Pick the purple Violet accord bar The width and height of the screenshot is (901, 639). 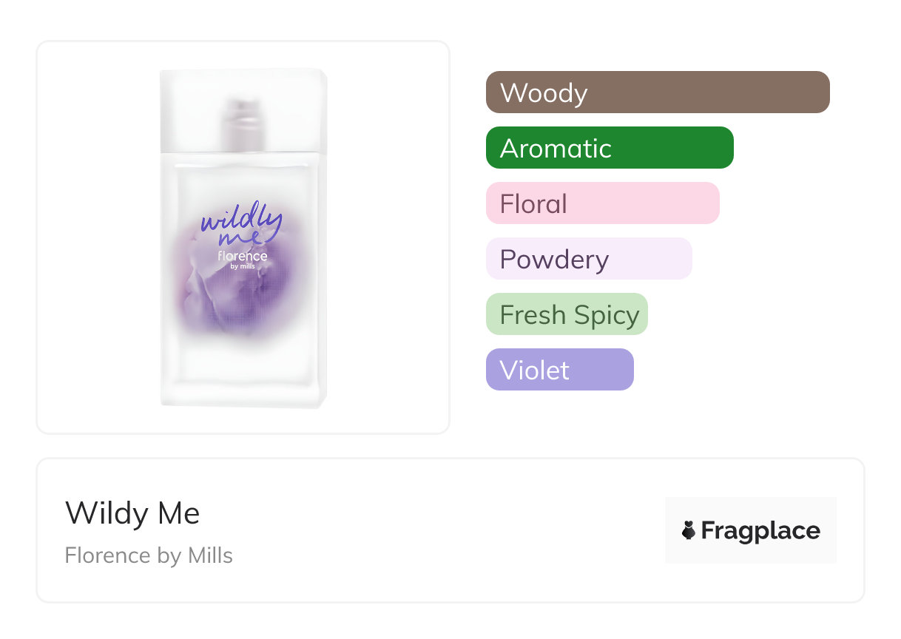point(559,370)
